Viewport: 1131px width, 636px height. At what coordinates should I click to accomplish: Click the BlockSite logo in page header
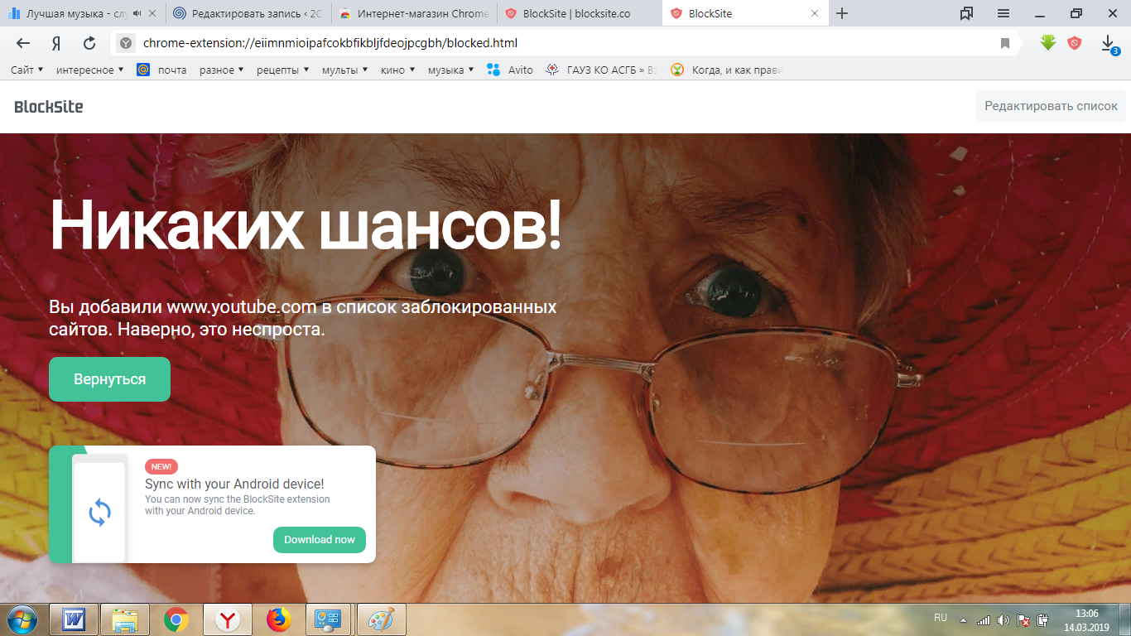pyautogui.click(x=49, y=106)
